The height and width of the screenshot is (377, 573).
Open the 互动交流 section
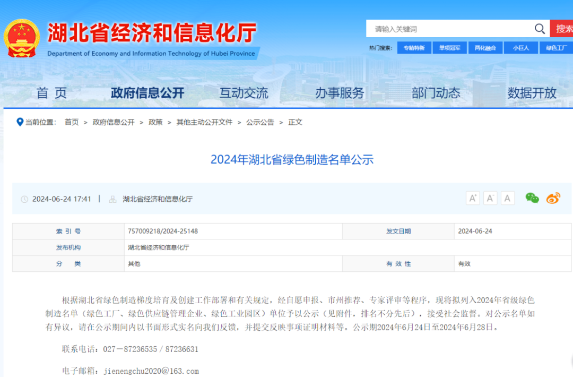point(244,92)
